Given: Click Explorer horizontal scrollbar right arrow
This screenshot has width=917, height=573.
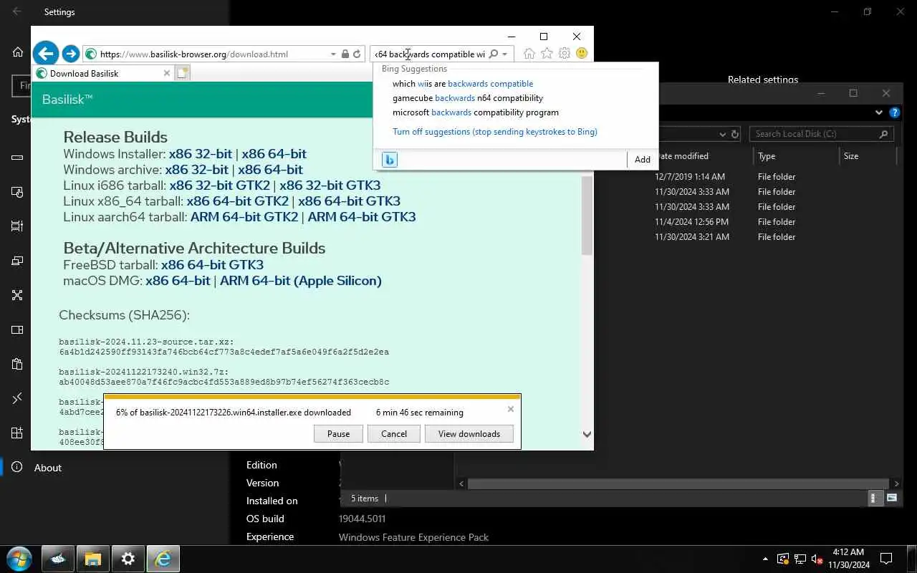Looking at the screenshot, I should tap(896, 483).
